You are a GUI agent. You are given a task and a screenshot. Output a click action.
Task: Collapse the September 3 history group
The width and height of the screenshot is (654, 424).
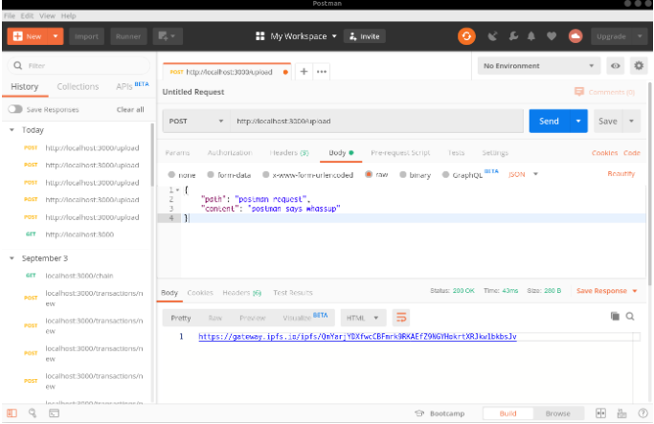click(11, 258)
